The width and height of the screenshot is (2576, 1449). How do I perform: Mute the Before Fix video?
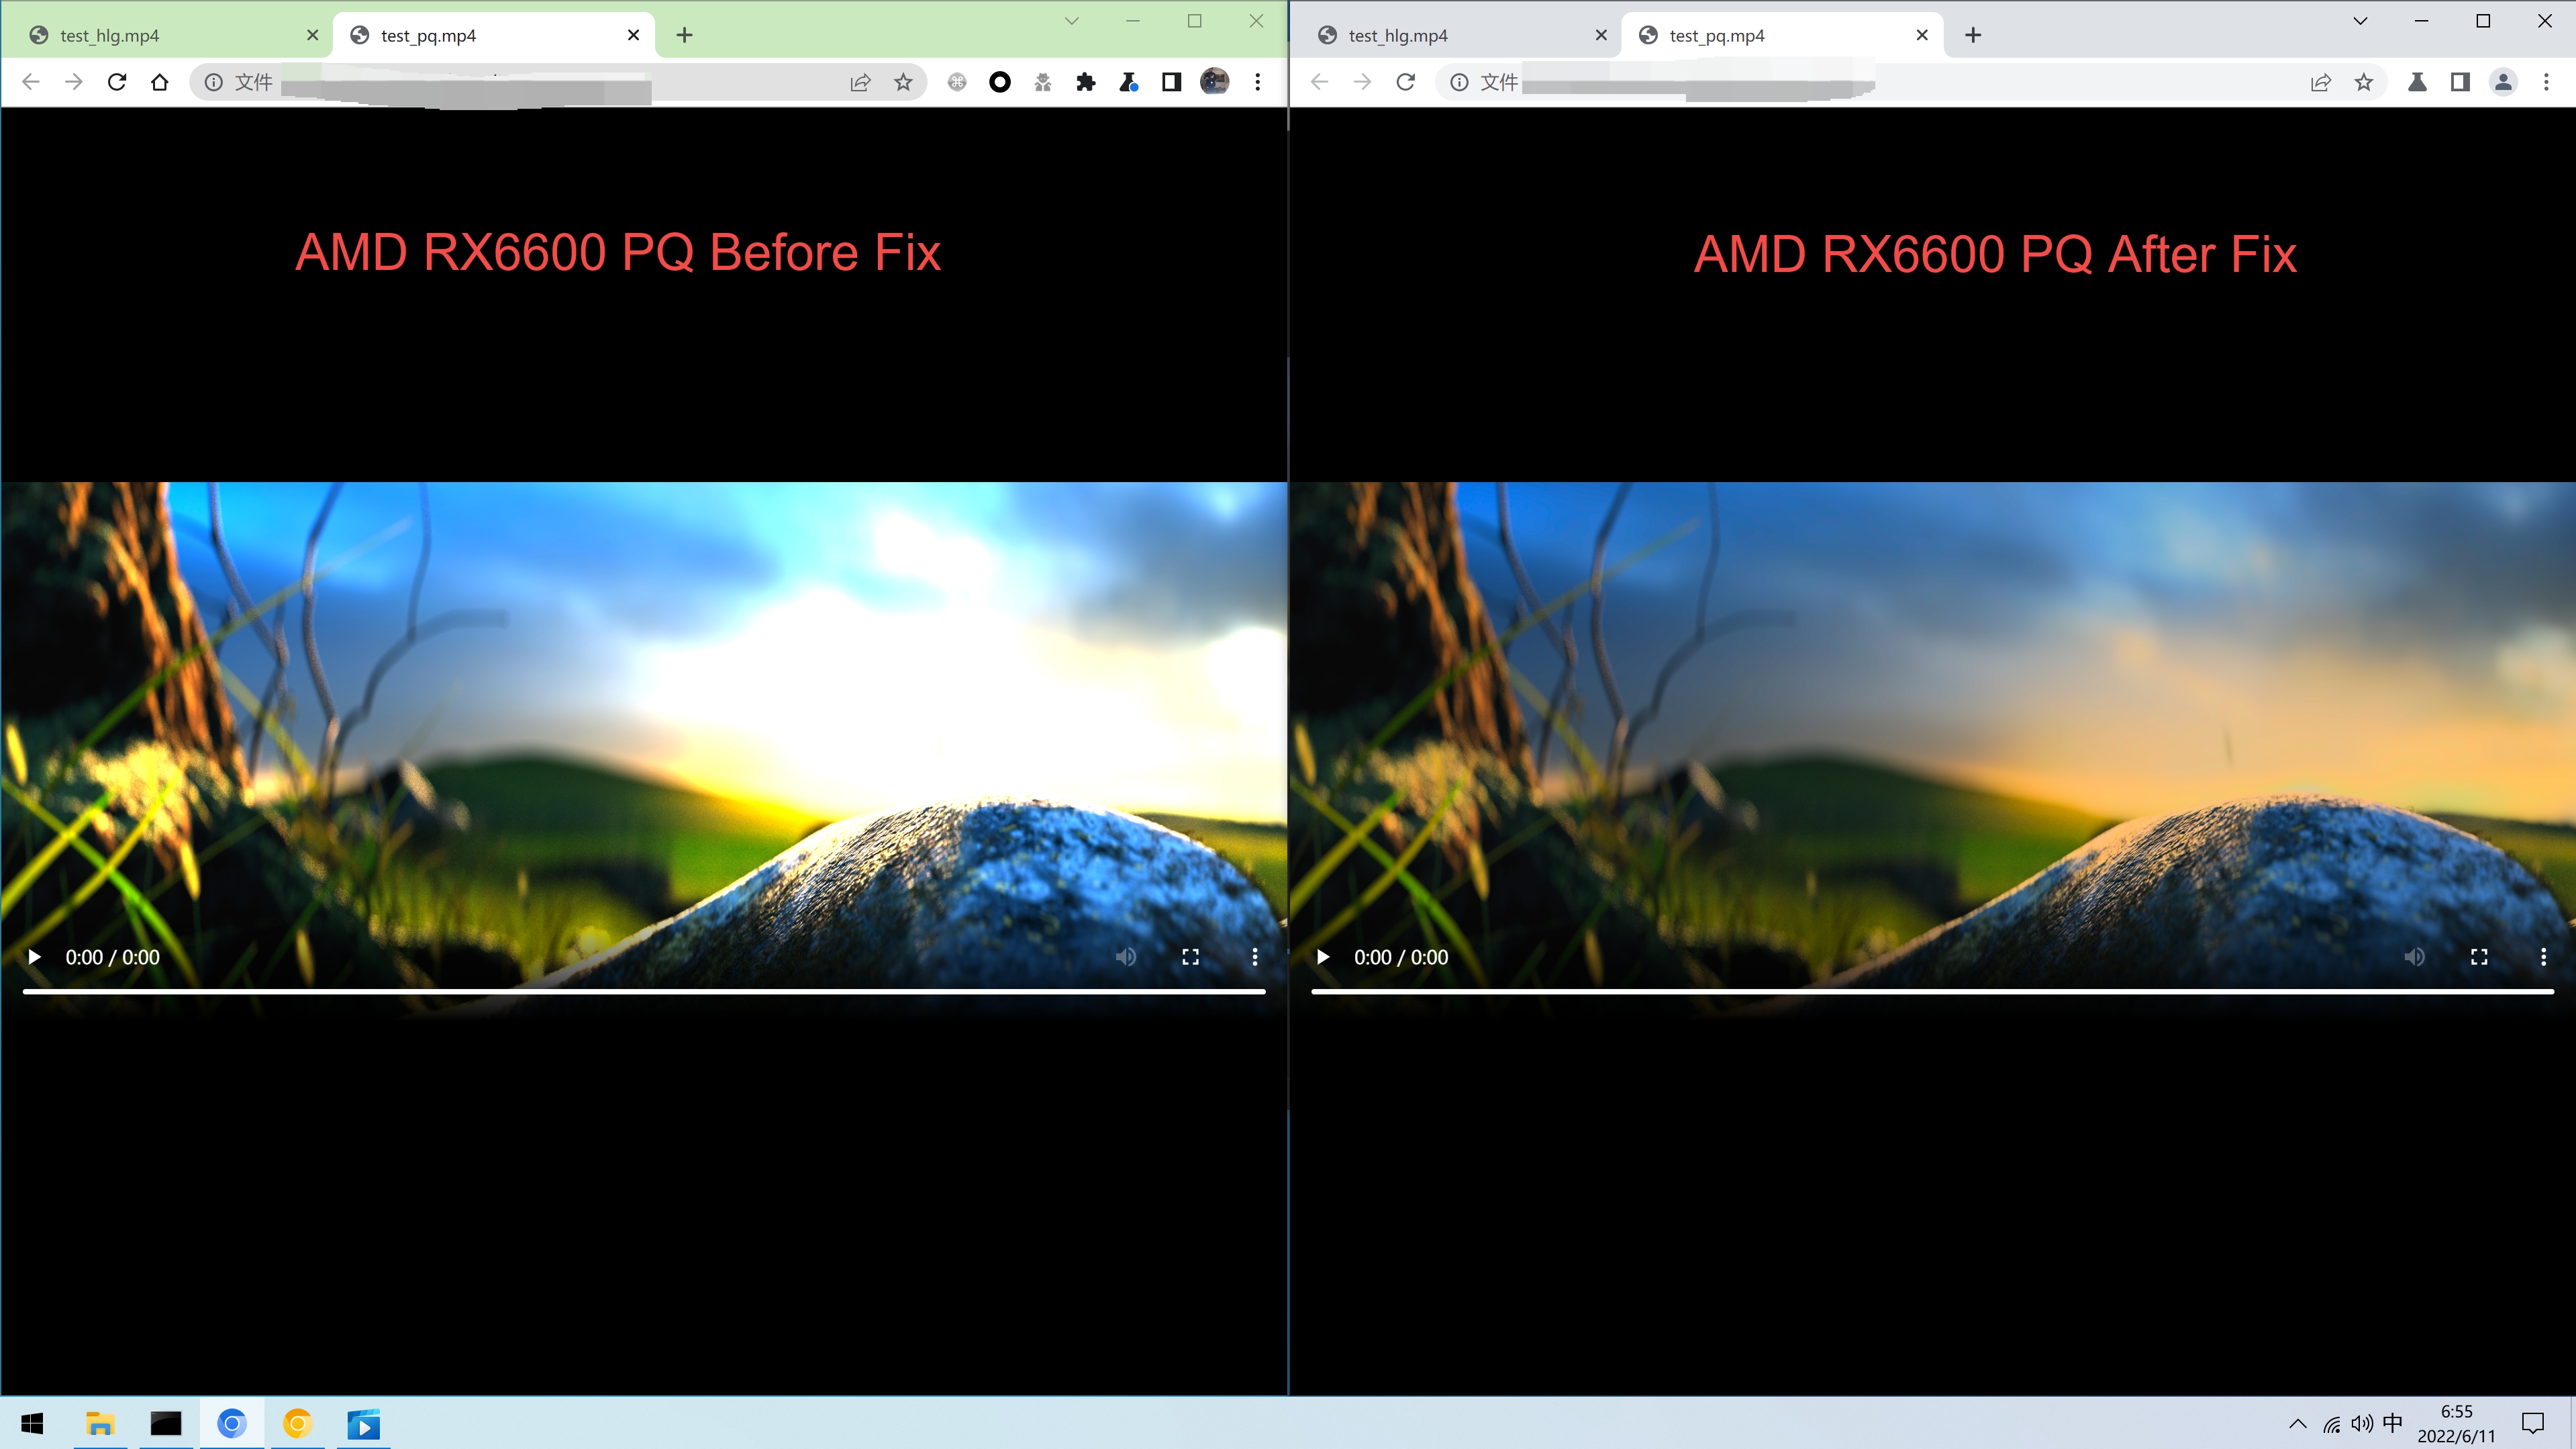[1126, 957]
